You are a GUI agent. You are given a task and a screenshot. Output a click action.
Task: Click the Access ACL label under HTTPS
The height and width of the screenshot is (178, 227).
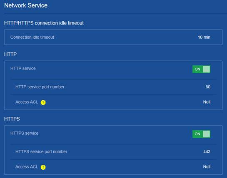(27, 167)
